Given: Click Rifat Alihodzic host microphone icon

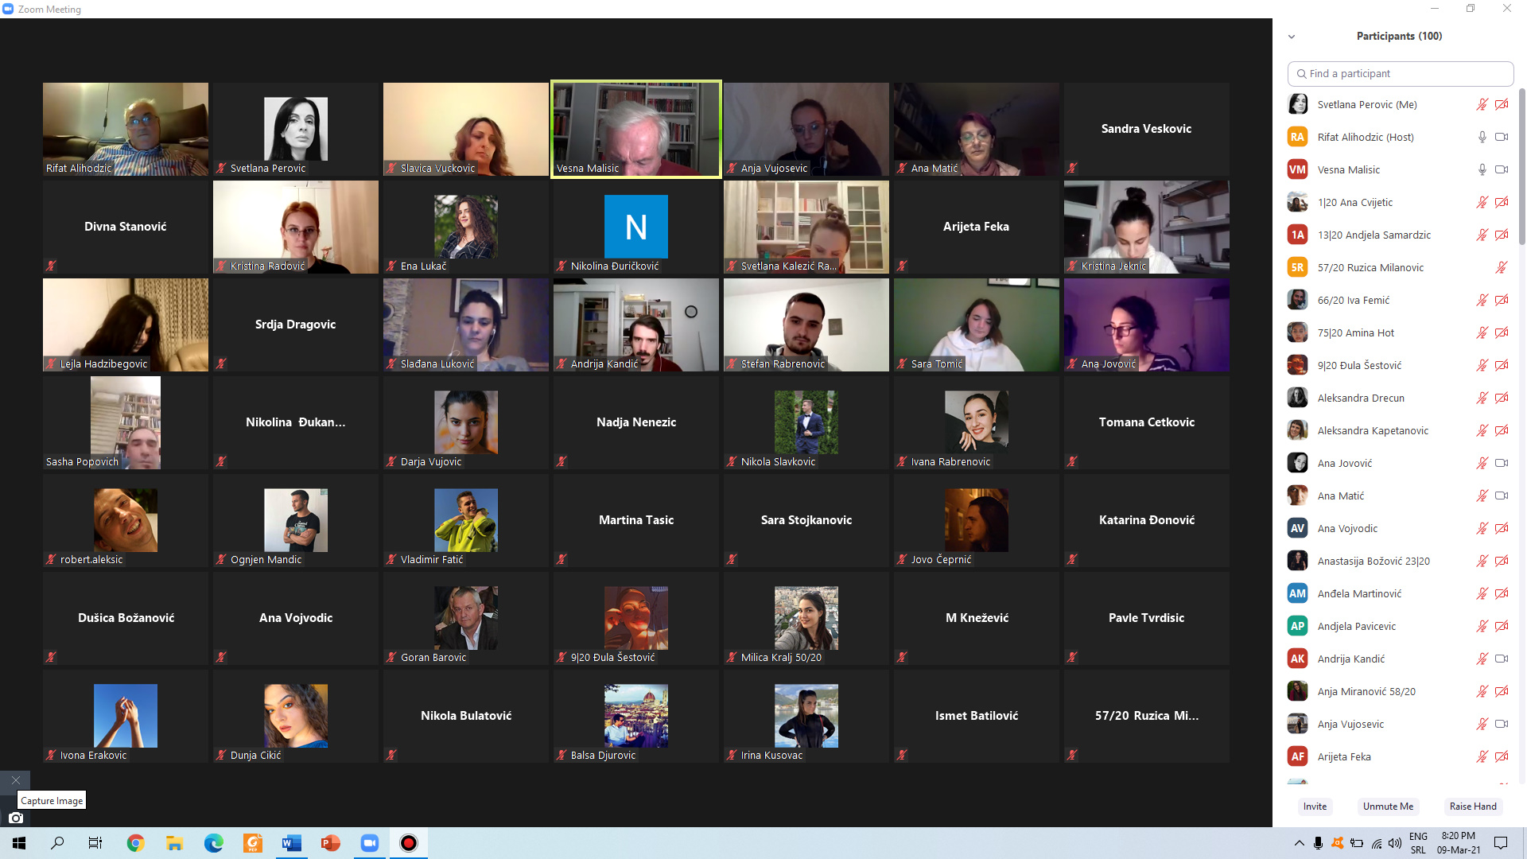Looking at the screenshot, I should click(1482, 137).
